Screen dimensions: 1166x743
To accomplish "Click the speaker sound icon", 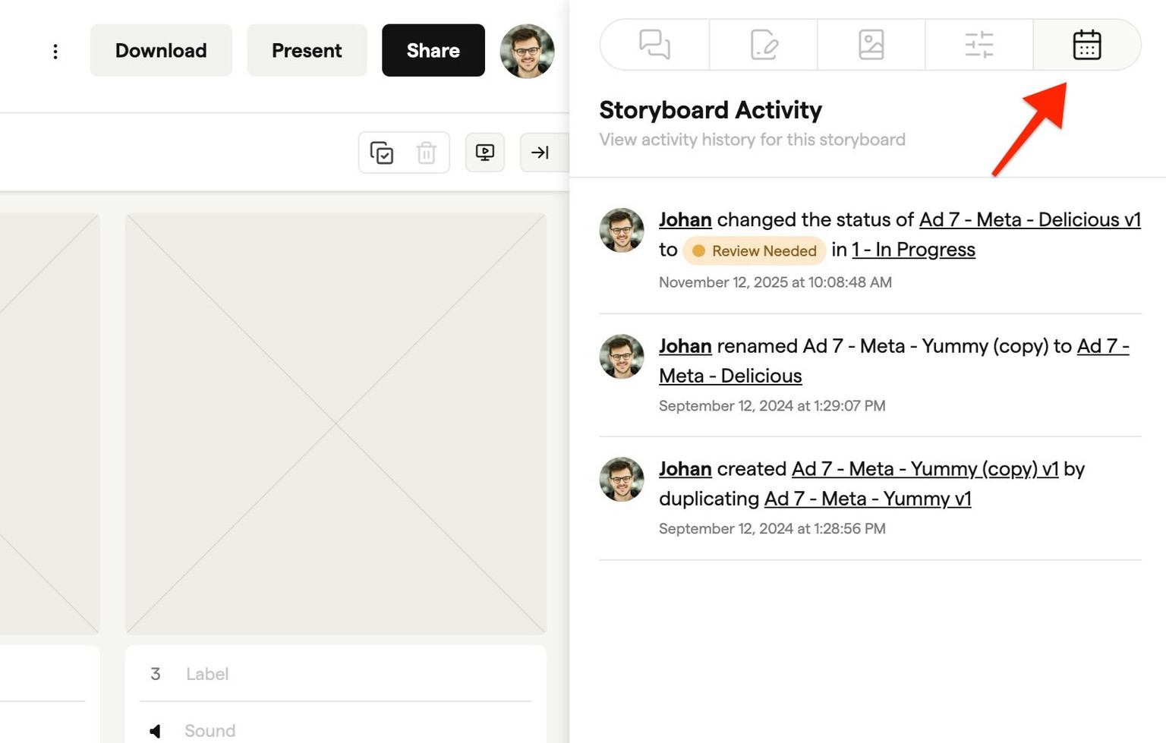I will click(156, 731).
